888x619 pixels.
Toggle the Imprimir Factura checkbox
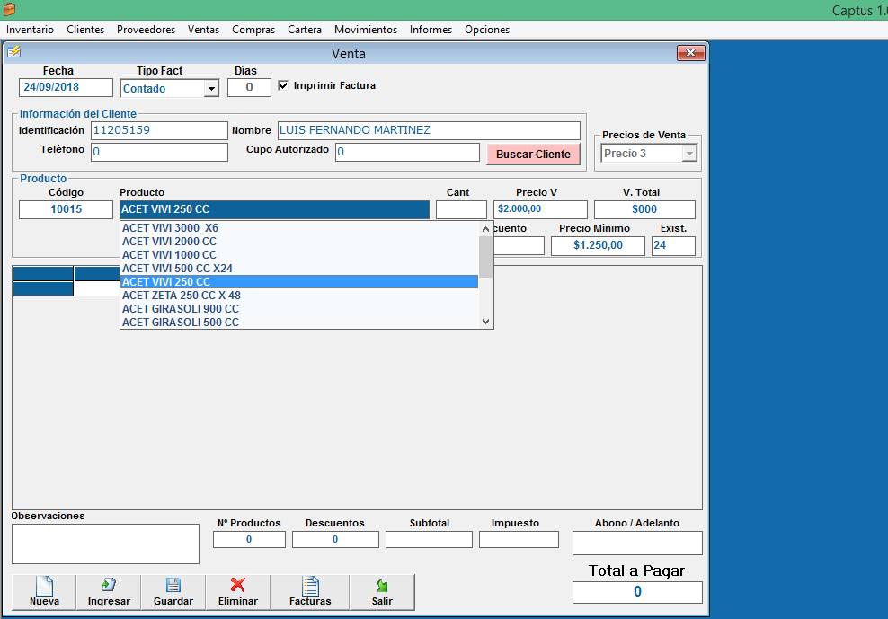(284, 86)
